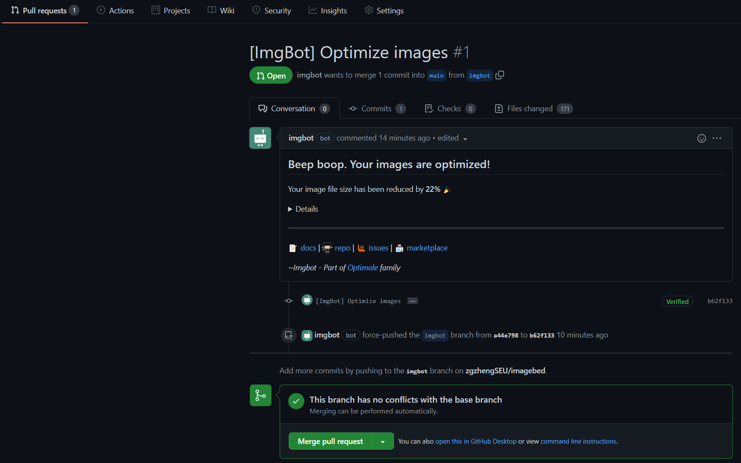The image size is (741, 463).
Task: Click the pull request title text
Action: coord(349,53)
